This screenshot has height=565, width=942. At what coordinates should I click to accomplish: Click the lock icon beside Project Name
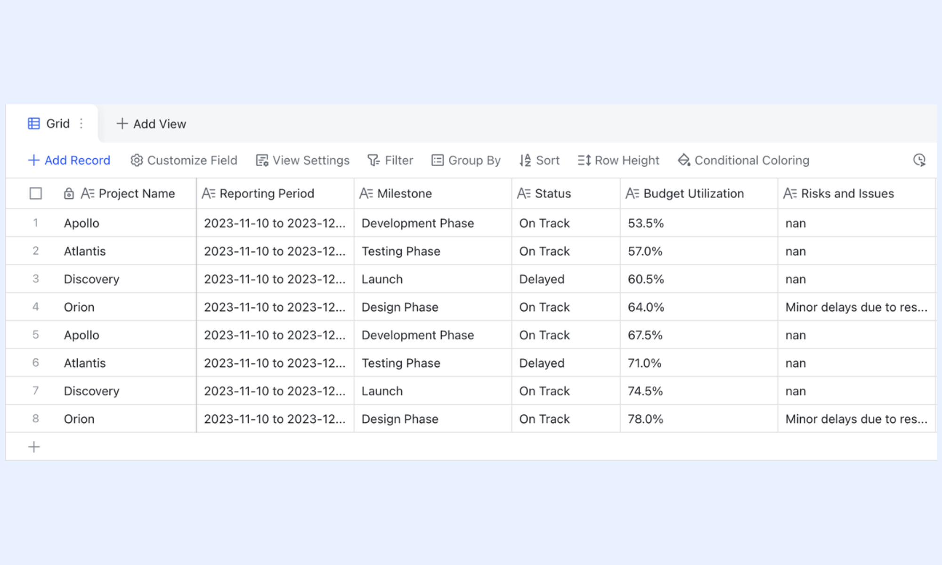pos(69,194)
